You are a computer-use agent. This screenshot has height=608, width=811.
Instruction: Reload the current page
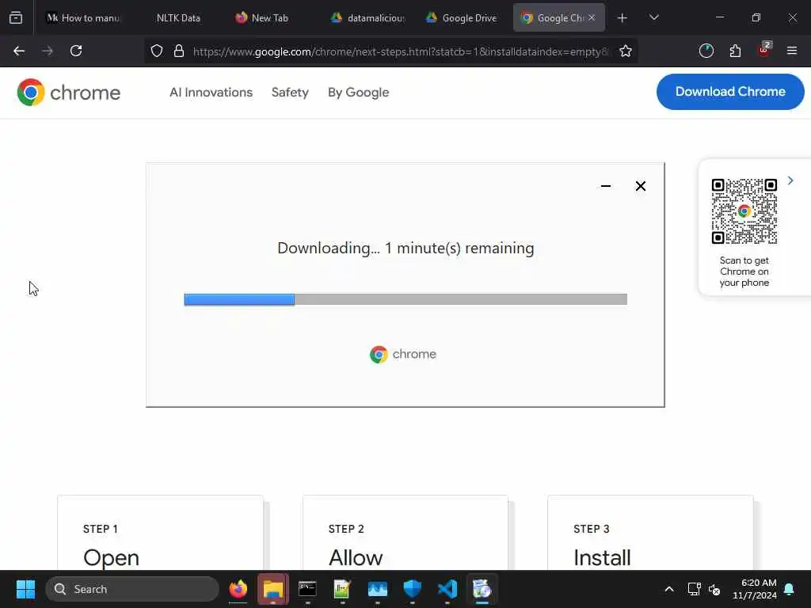(x=76, y=51)
